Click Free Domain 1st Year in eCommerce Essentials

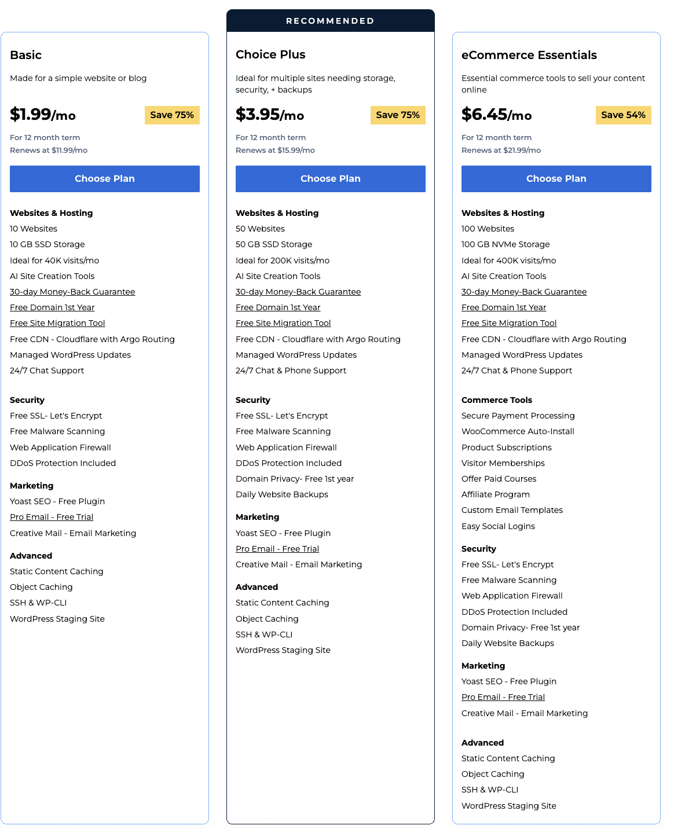pos(504,307)
